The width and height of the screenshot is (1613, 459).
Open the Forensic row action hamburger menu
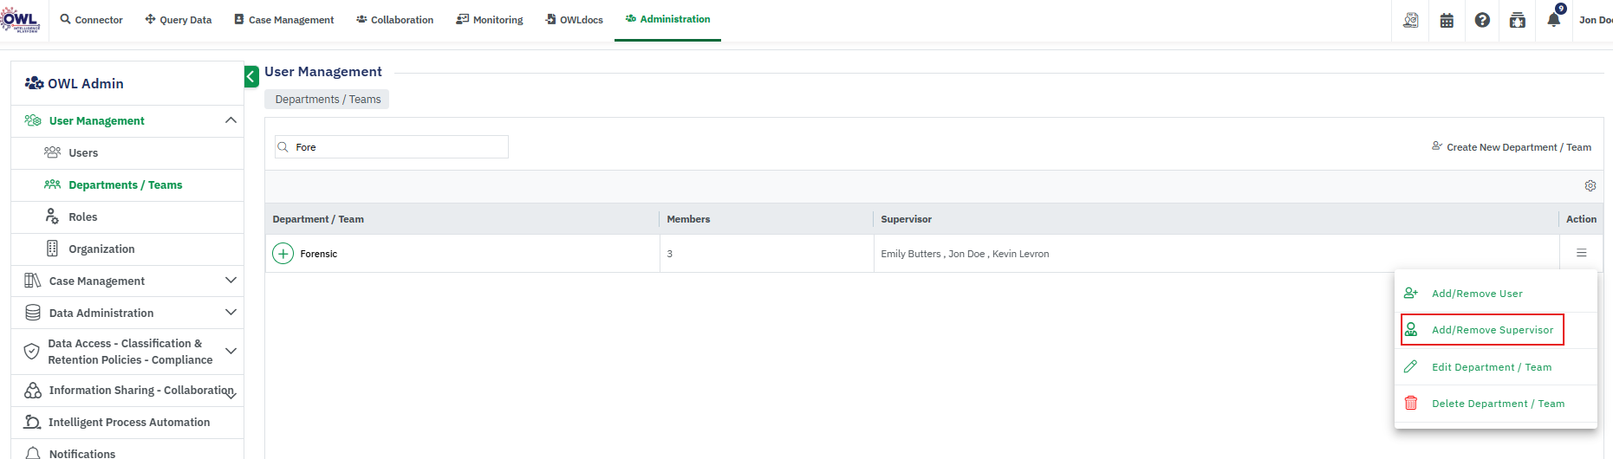coord(1582,253)
